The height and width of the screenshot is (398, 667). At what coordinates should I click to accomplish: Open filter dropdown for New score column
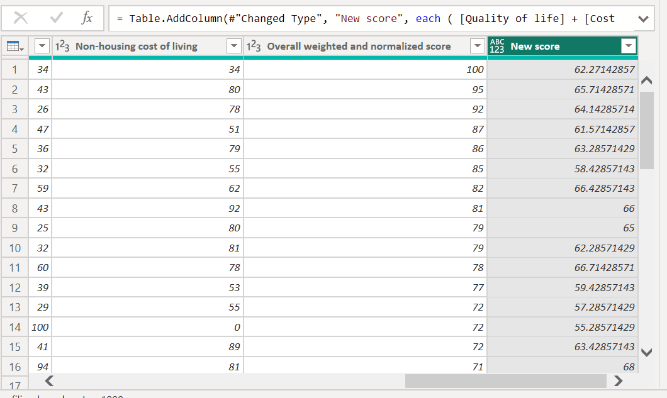(x=628, y=47)
